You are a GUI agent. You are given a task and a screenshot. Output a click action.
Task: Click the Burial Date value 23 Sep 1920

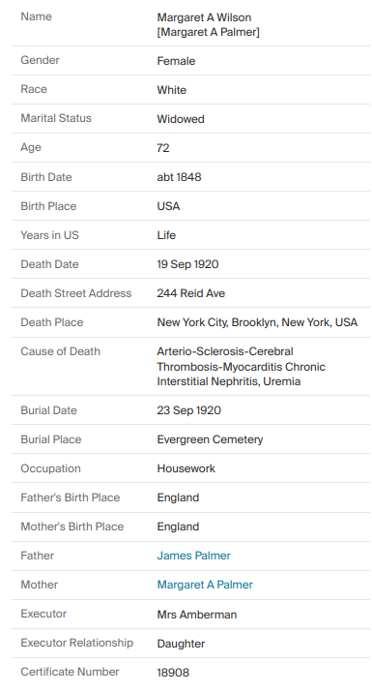(188, 410)
